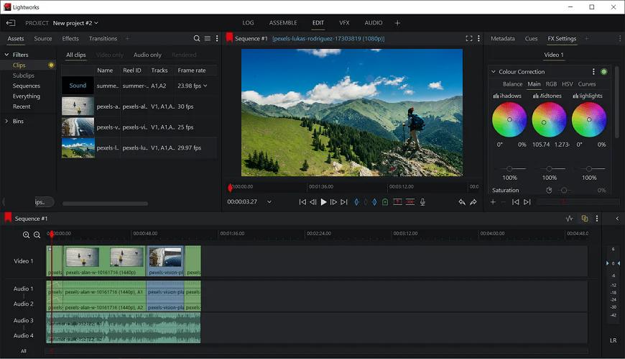Image resolution: width=625 pixels, height=359 pixels.
Task: Open the timeline options menu
Action: (597, 219)
